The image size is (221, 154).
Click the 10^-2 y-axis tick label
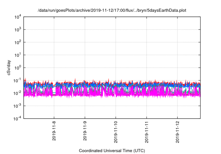tap(17, 93)
